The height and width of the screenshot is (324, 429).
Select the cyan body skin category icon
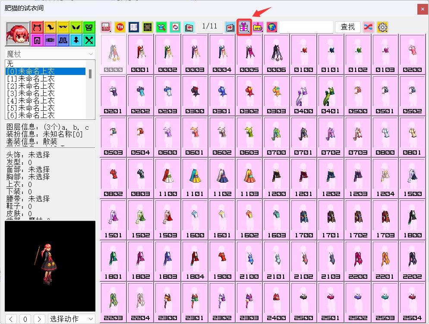(x=76, y=40)
